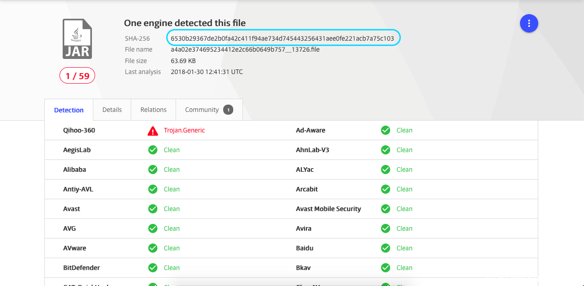Click the Trojan.Generic detection result
Image resolution: width=584 pixels, height=286 pixels.
click(184, 130)
